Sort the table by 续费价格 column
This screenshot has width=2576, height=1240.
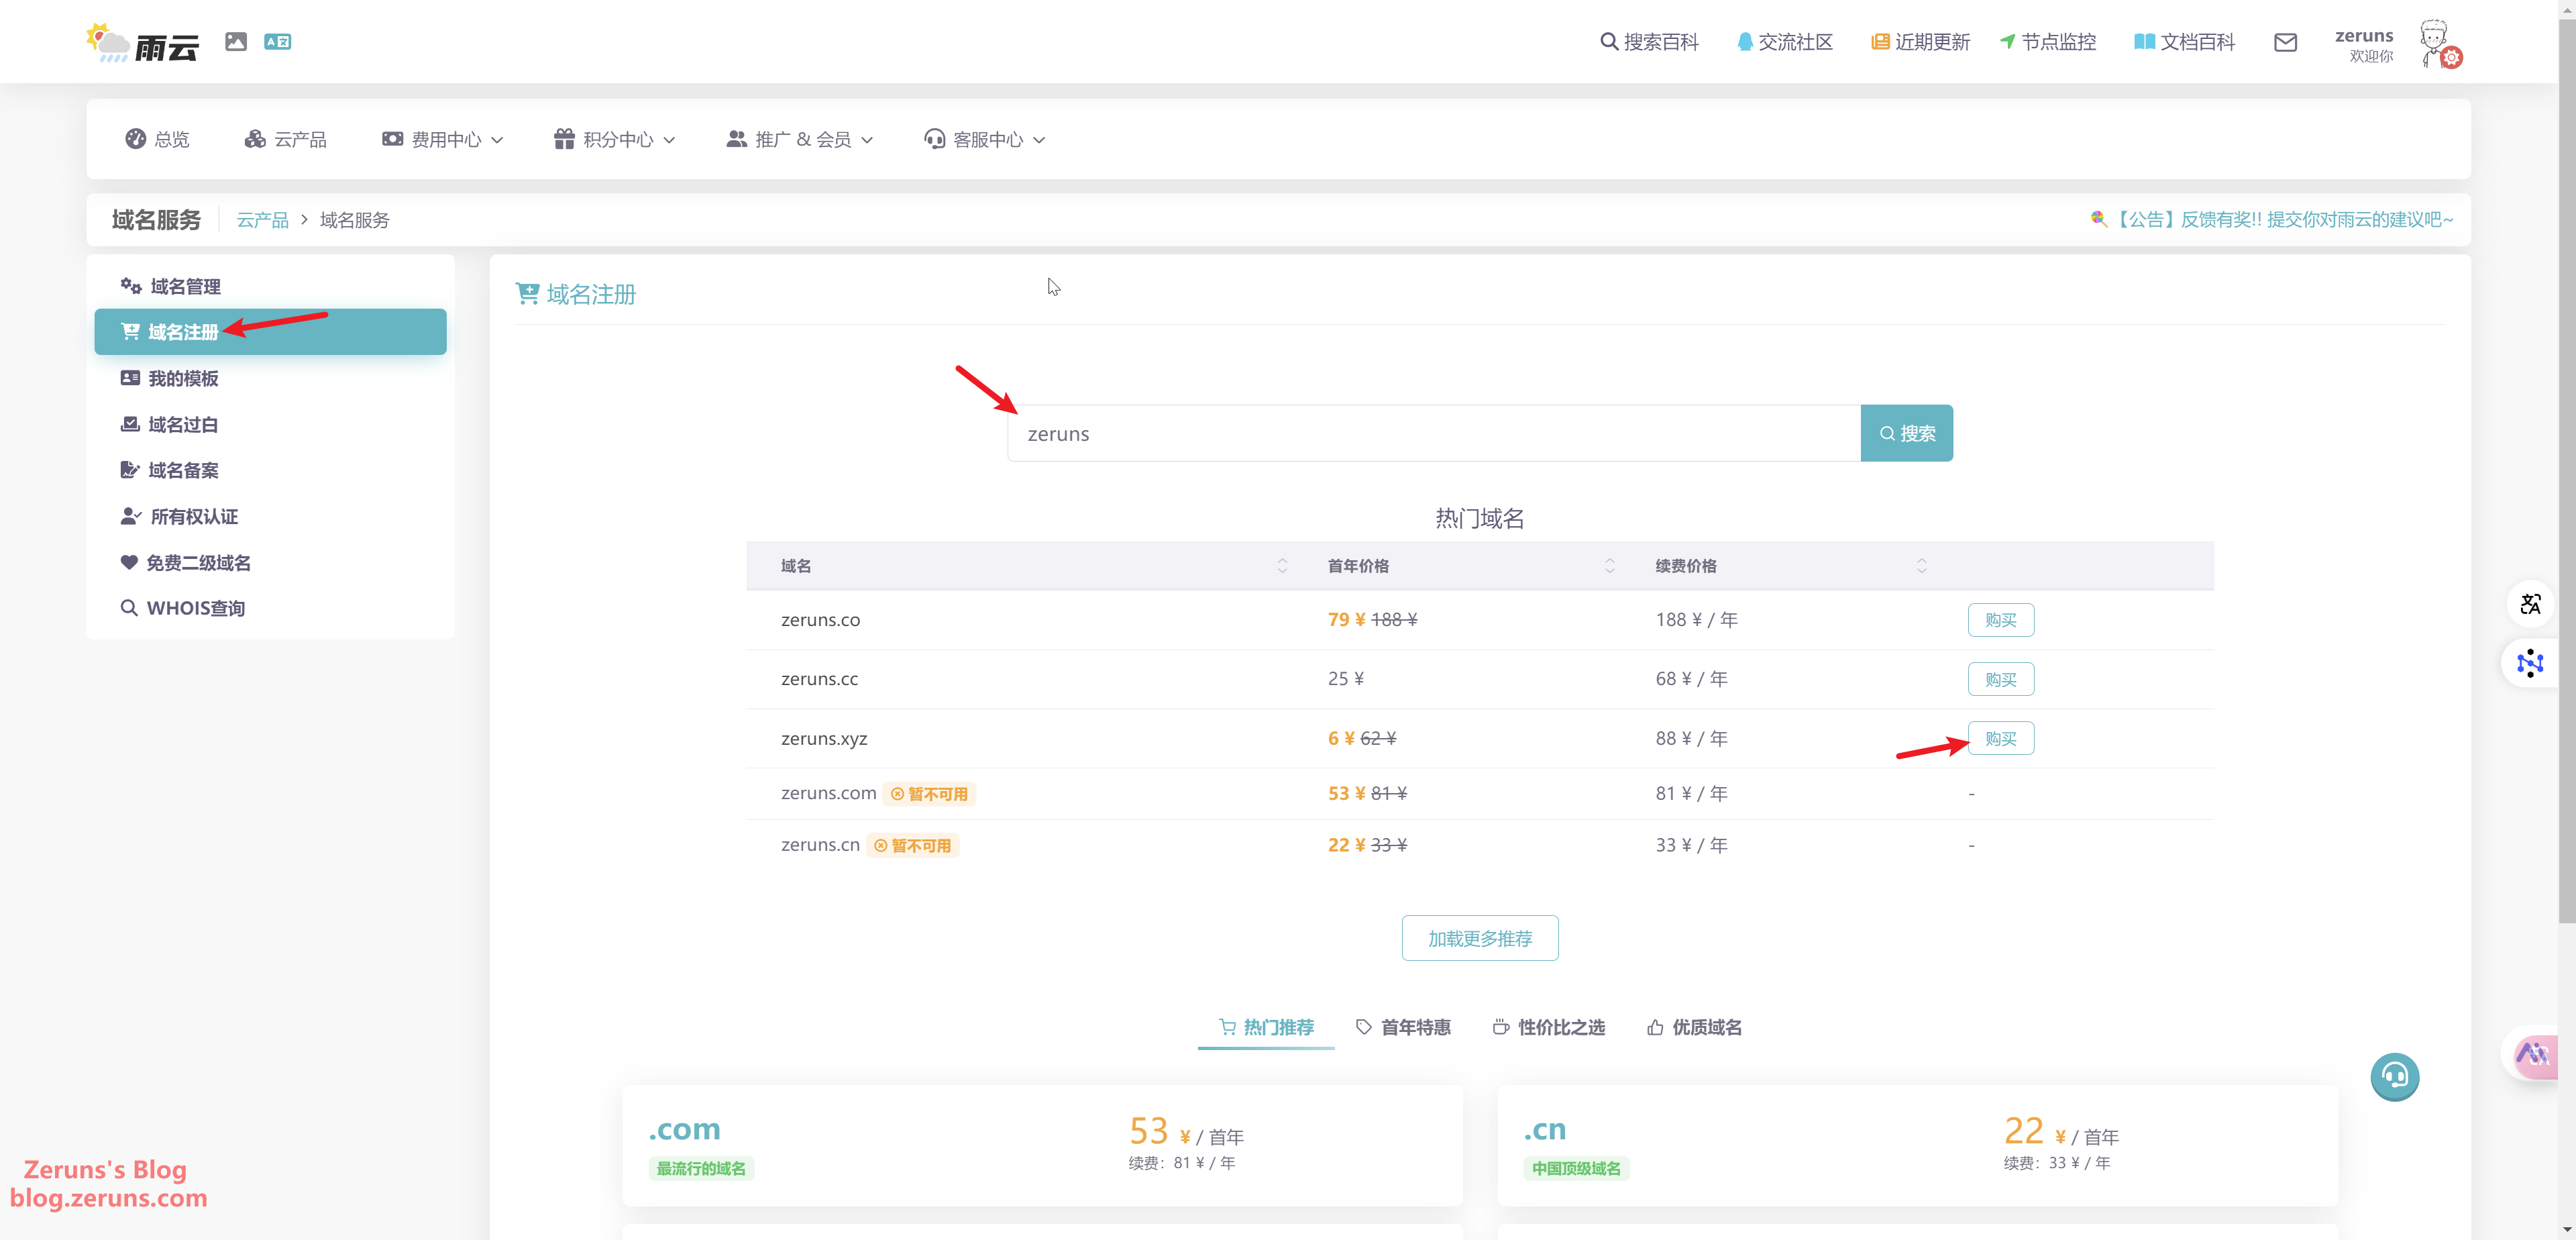1921,566
